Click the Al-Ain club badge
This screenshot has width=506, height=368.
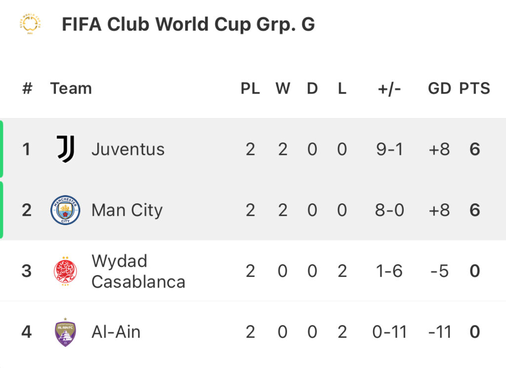66,332
